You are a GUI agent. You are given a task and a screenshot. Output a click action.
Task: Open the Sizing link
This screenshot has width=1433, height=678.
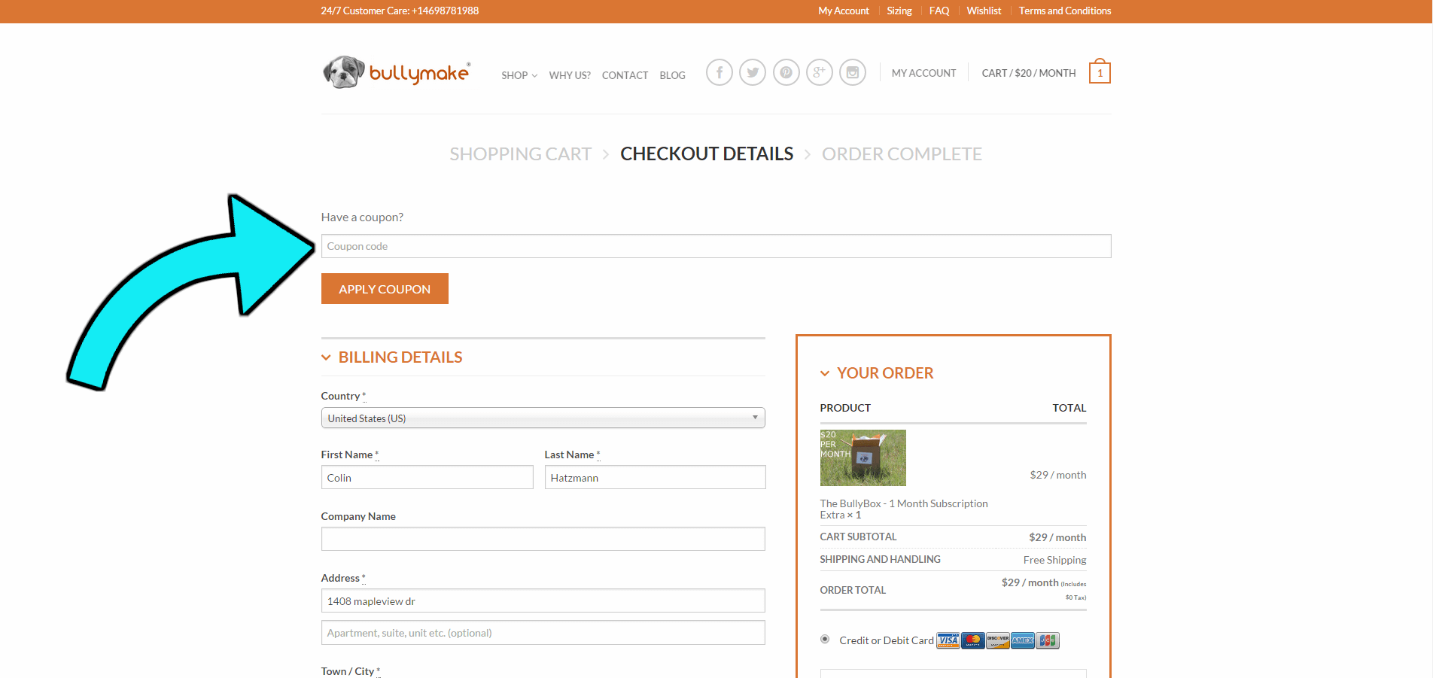pyautogui.click(x=899, y=11)
